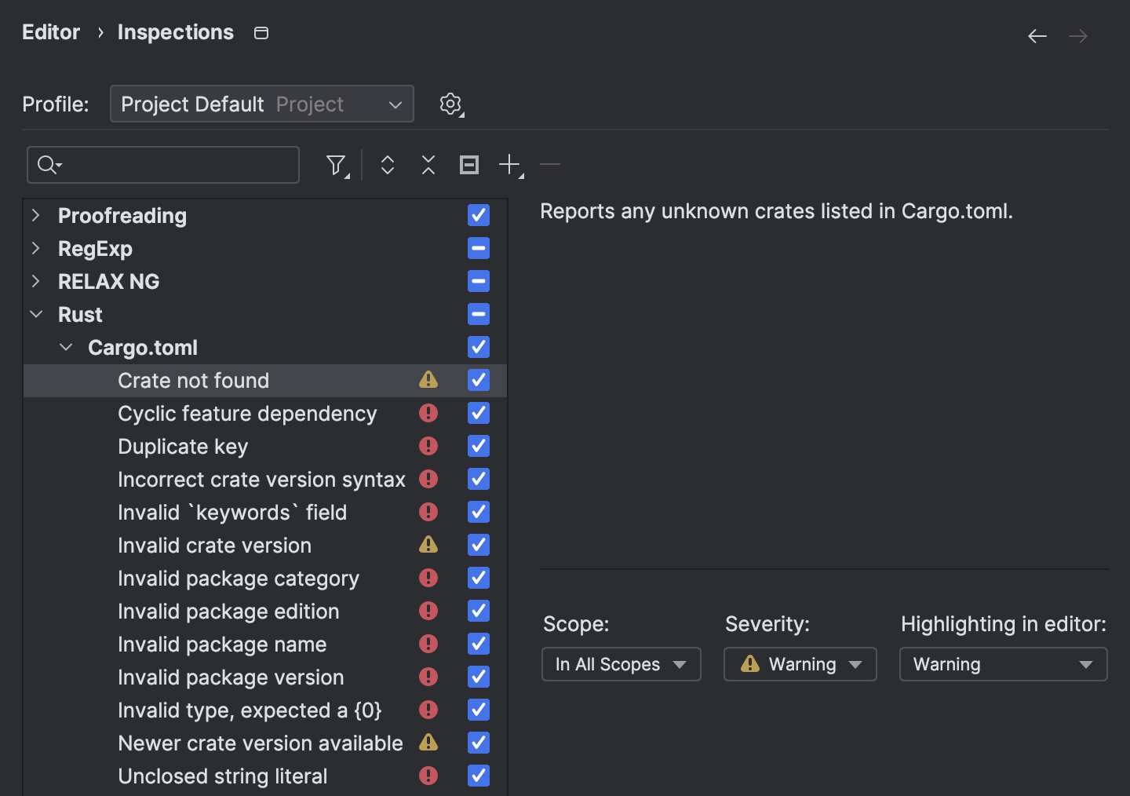Click the reset to empty square icon
The image size is (1130, 796).
tap(469, 165)
